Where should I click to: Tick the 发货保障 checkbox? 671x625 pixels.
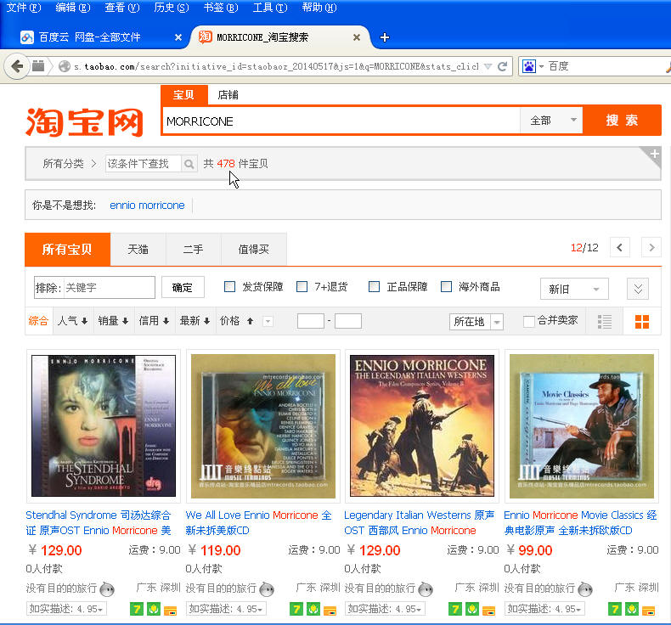[230, 287]
